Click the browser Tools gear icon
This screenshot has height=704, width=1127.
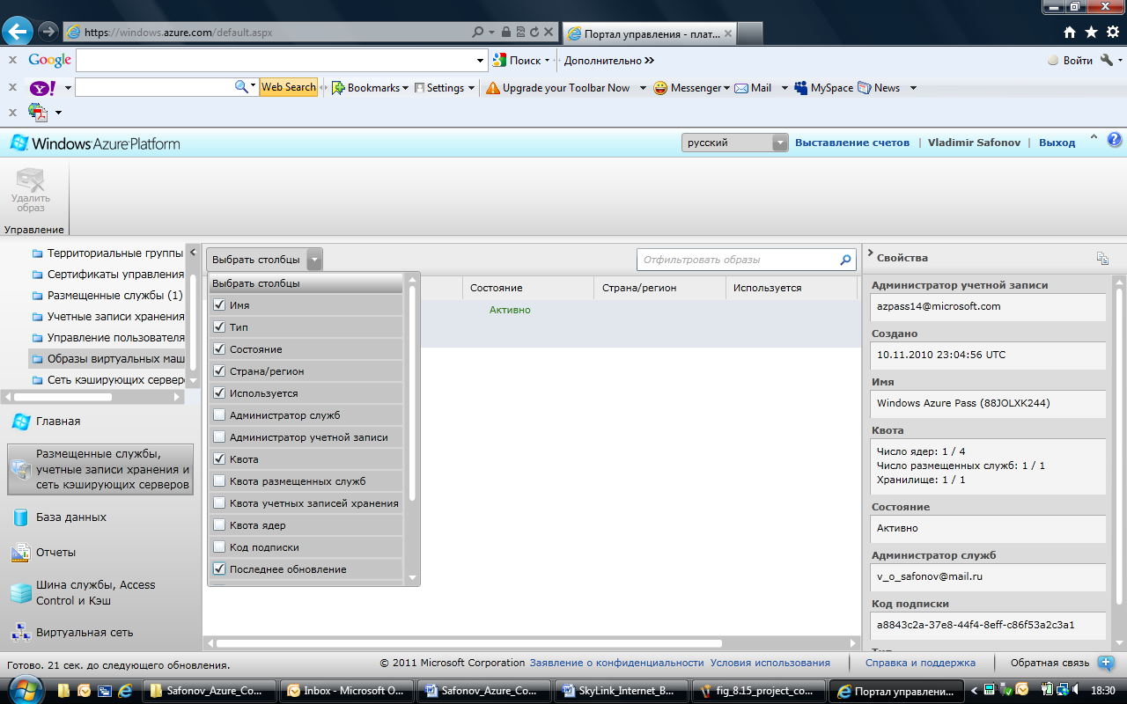pyautogui.click(x=1113, y=33)
